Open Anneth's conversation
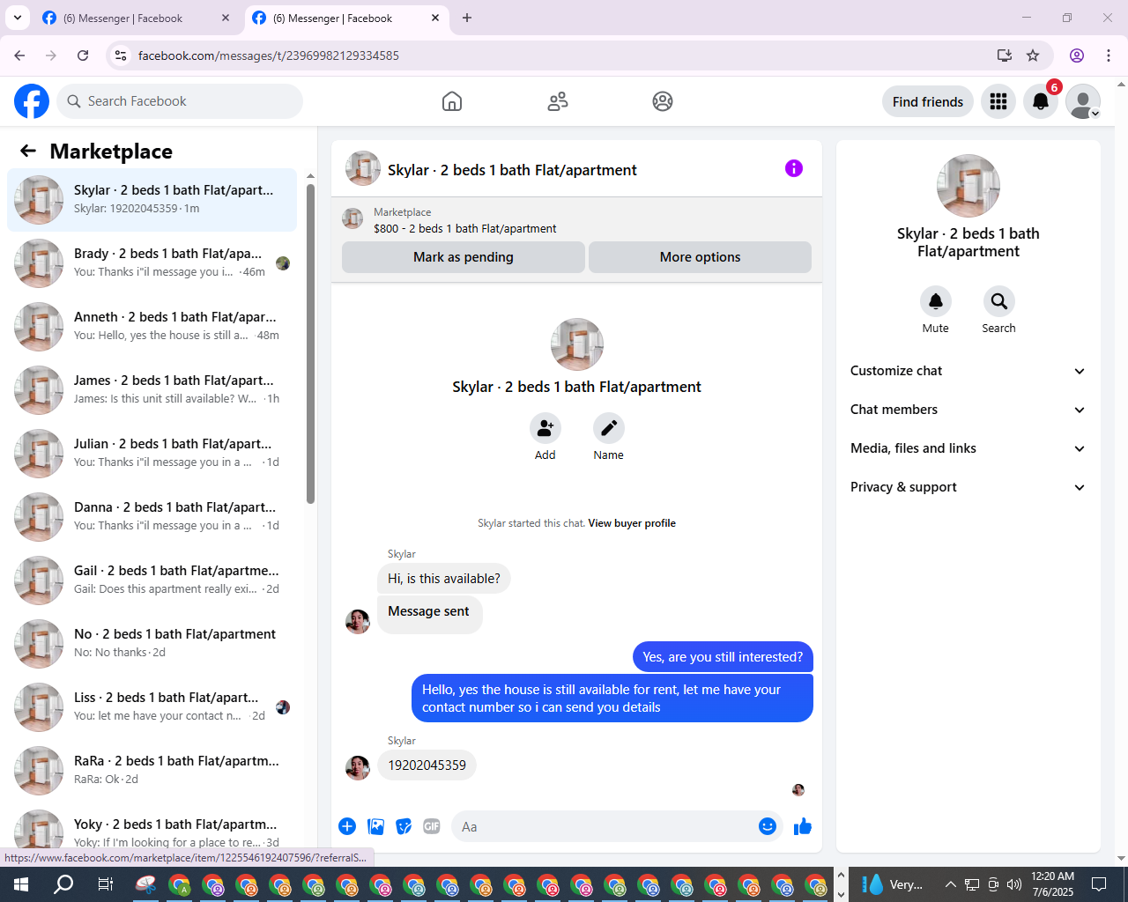Screen dimensions: 1128x902 click(x=152, y=327)
